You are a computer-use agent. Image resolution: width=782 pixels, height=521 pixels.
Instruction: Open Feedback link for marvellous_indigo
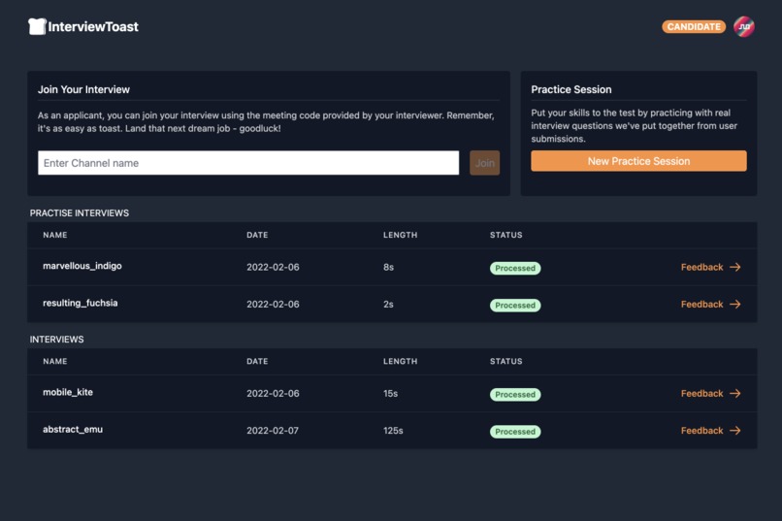701,268
